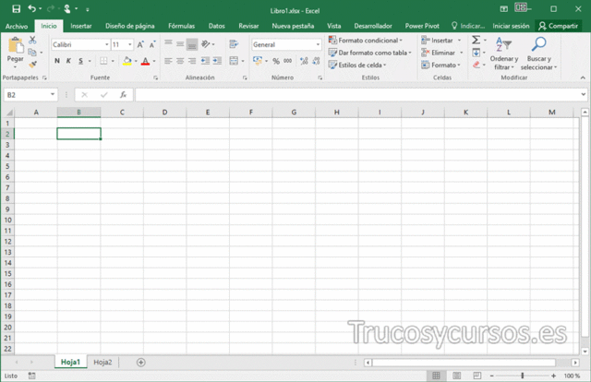Click the Select All corner triangle

coord(9,113)
